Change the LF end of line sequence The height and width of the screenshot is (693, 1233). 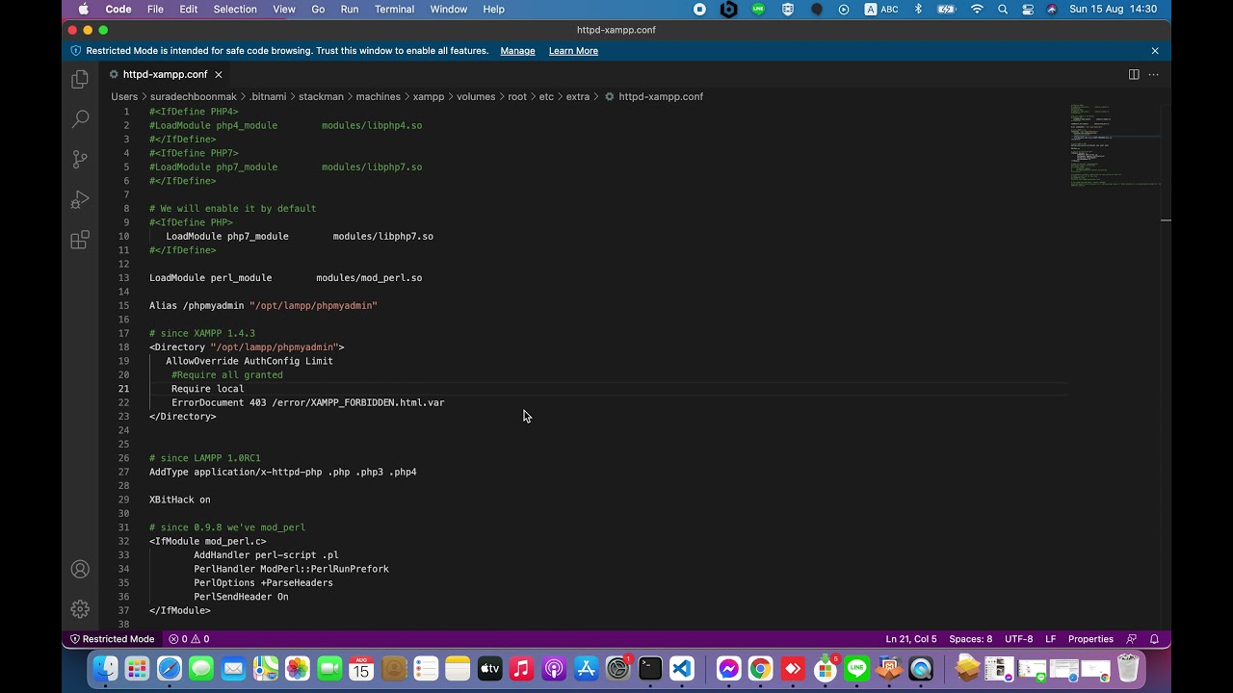(x=1051, y=639)
